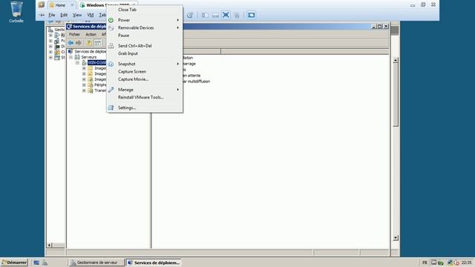Click the Show Desktop quick launch icon
The image size is (475, 267).
coord(36,263)
